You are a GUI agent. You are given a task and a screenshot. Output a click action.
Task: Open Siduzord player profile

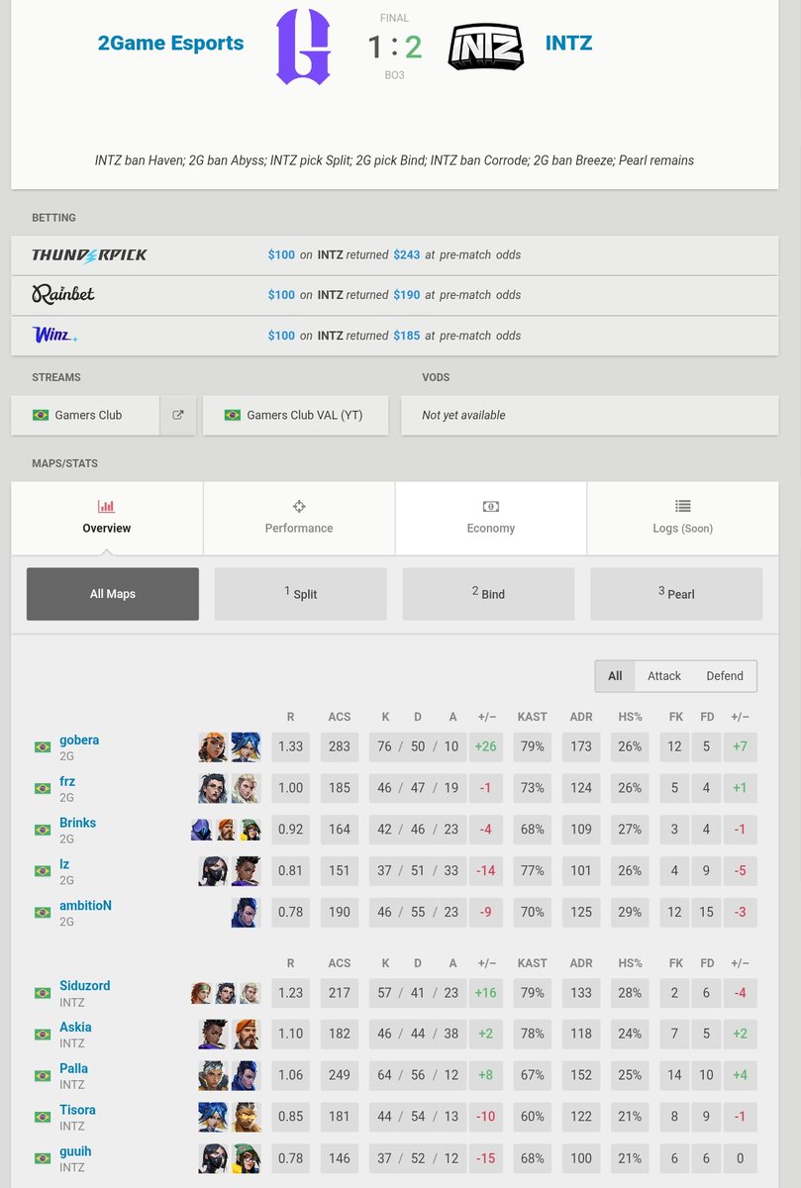pos(84,986)
